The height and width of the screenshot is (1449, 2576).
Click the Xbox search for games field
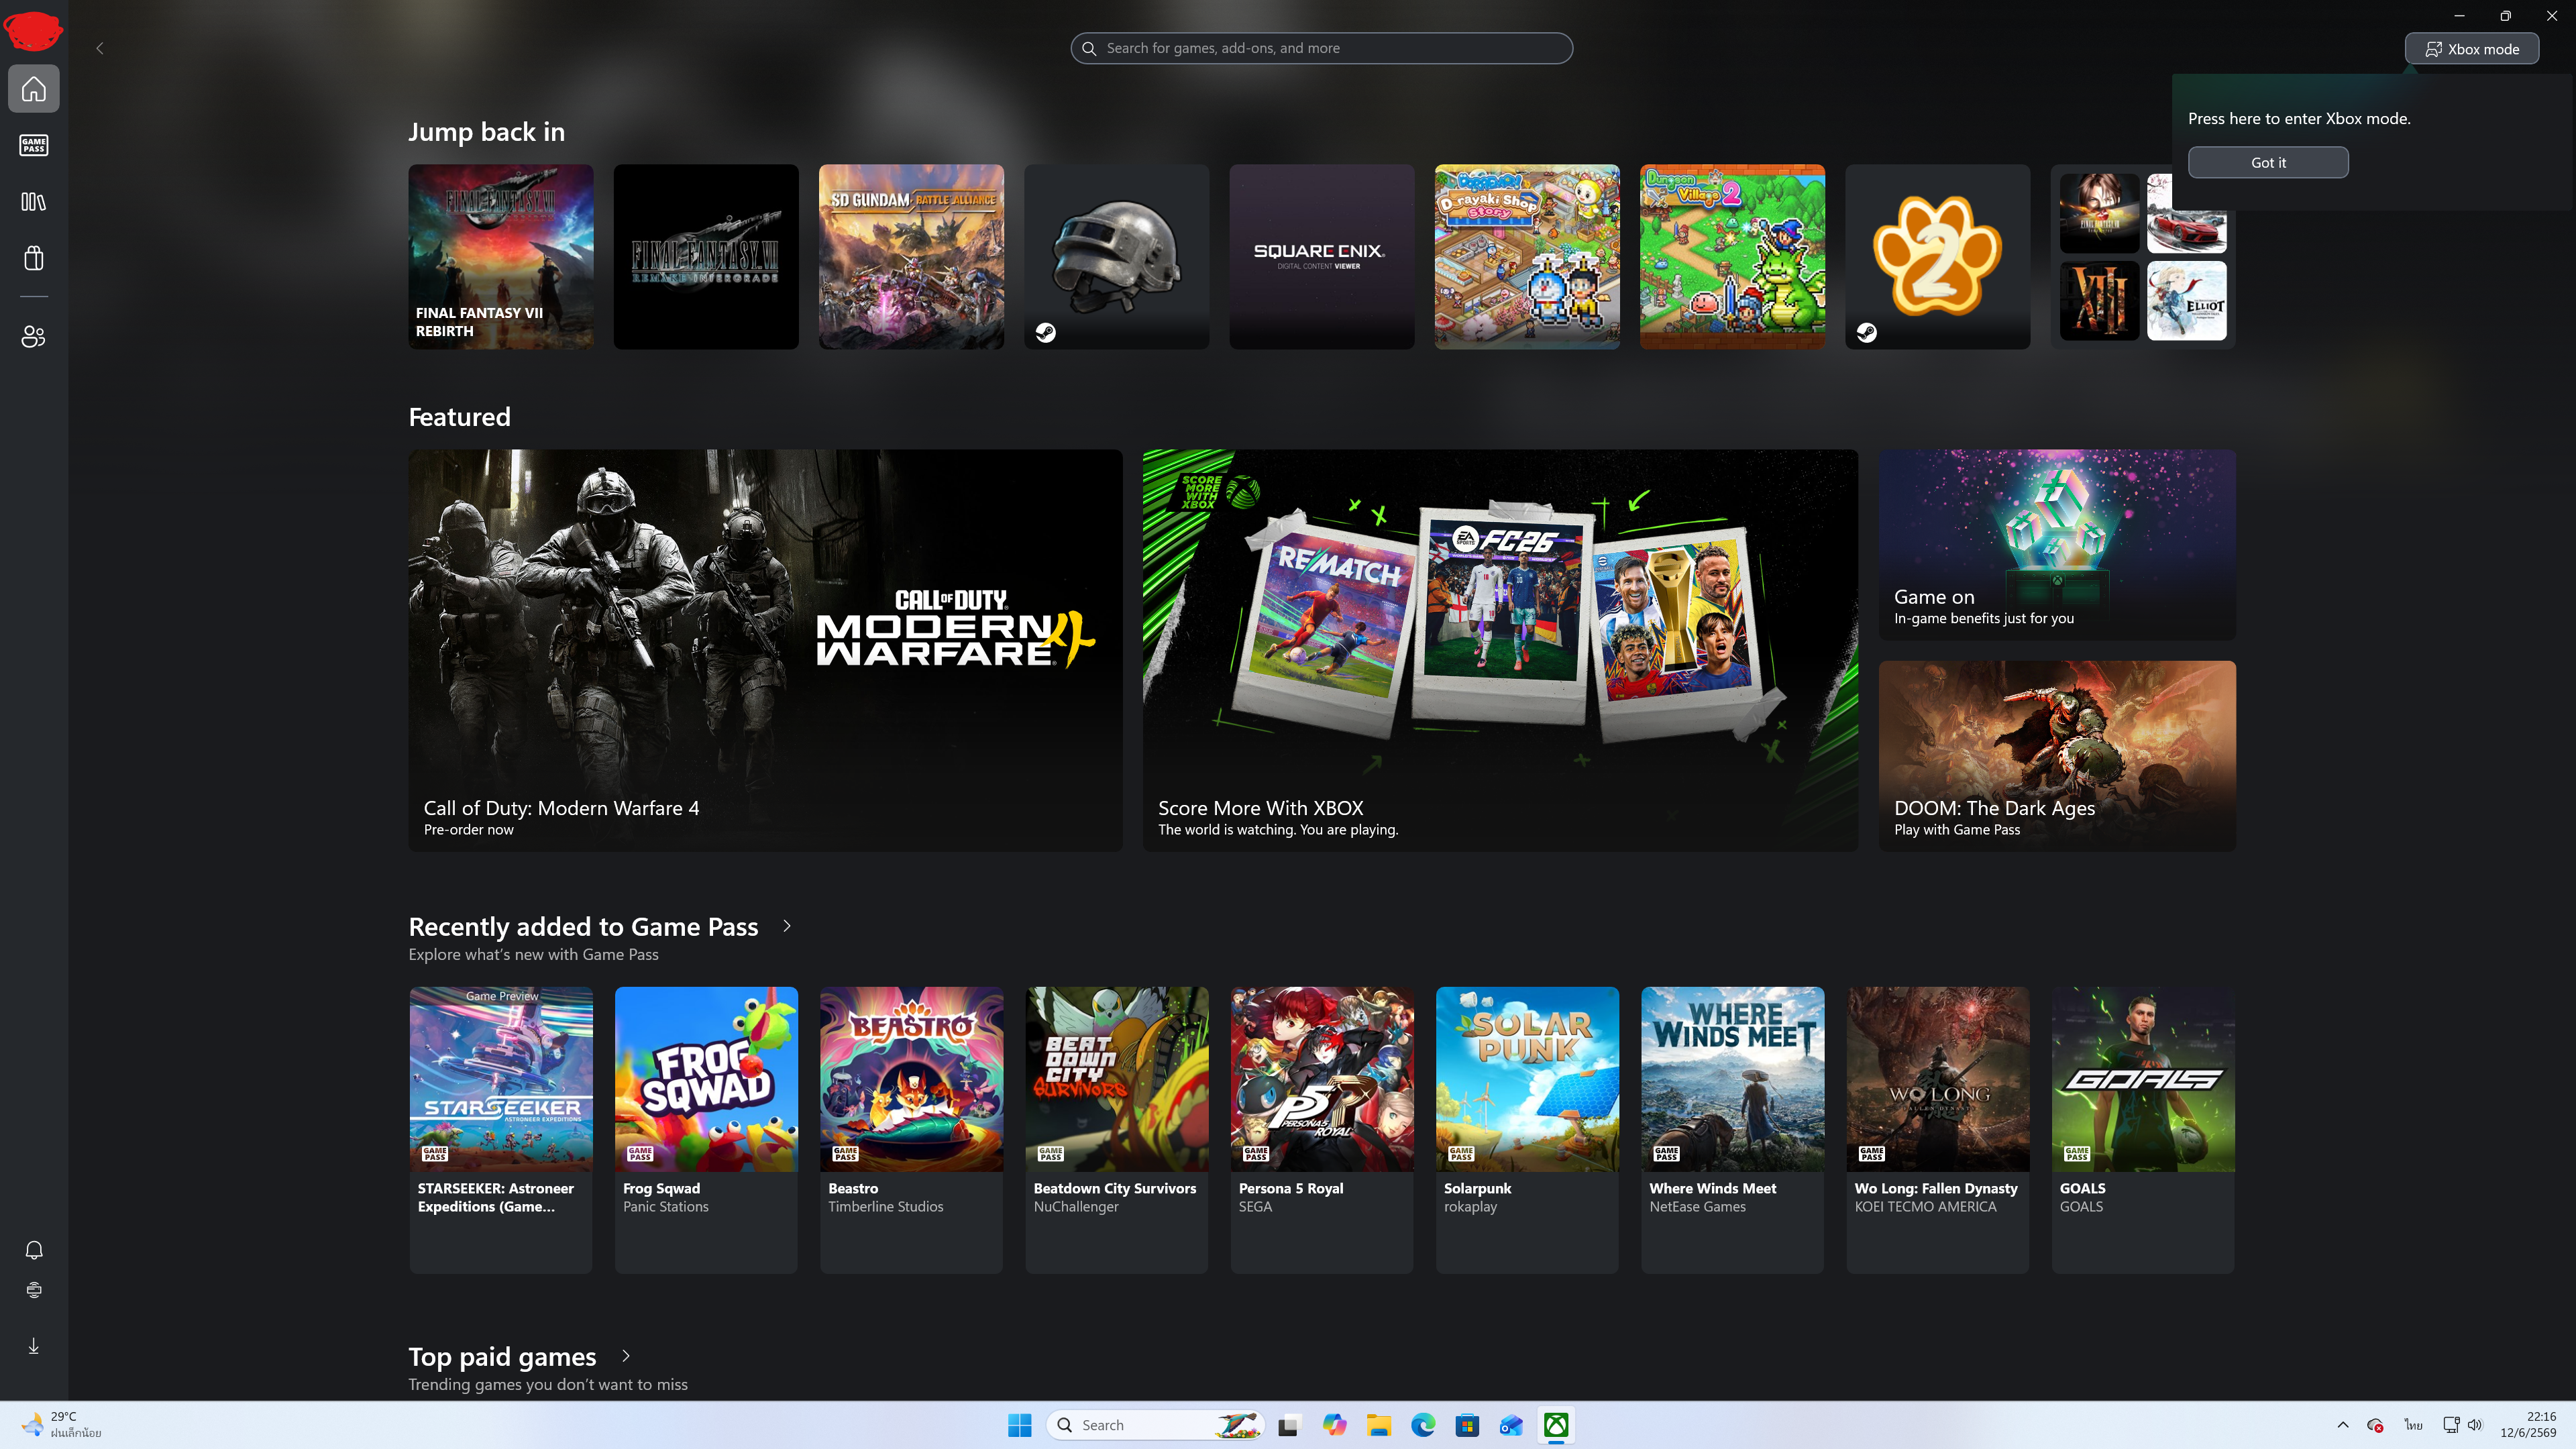(x=1321, y=48)
